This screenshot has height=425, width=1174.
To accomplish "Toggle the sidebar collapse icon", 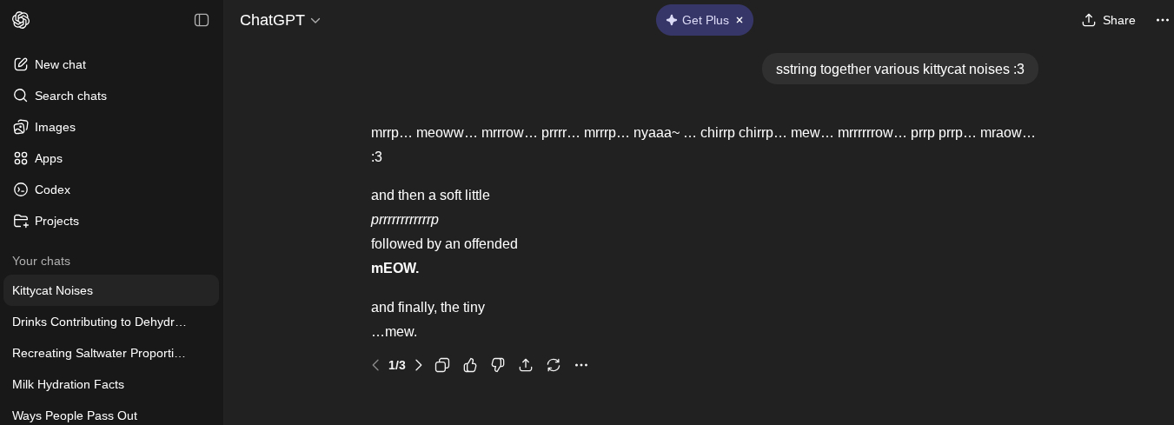I will (x=202, y=20).
